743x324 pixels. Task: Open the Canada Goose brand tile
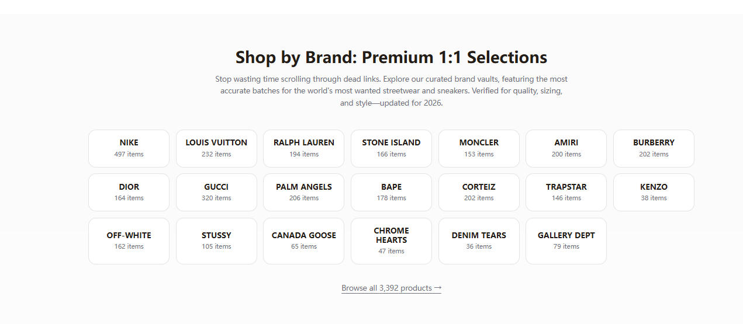tap(303, 241)
